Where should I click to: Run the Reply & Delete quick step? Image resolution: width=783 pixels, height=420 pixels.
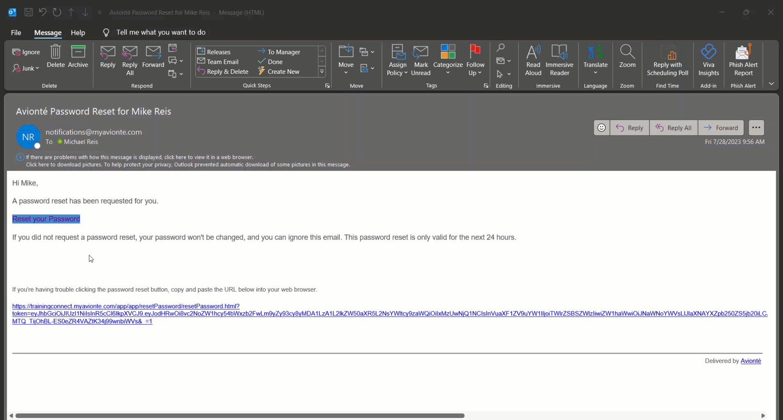pos(223,71)
